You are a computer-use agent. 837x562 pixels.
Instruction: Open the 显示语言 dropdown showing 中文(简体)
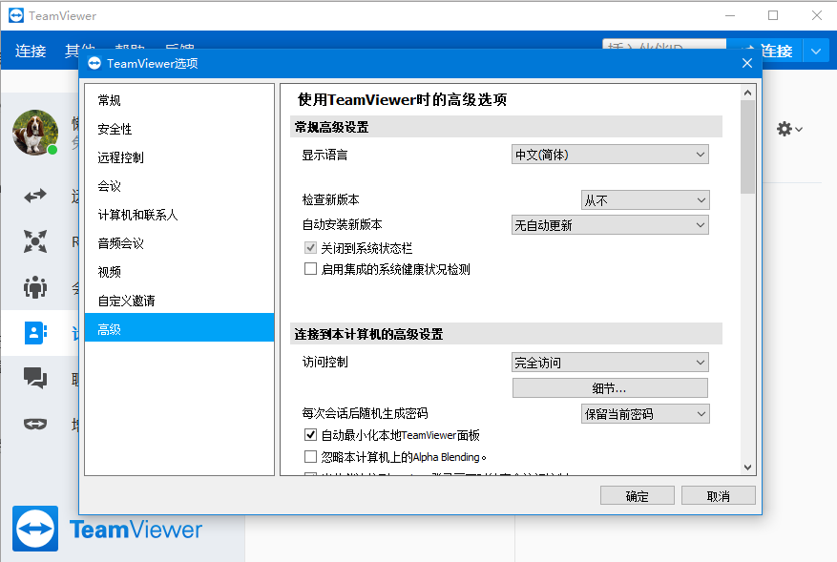610,155
